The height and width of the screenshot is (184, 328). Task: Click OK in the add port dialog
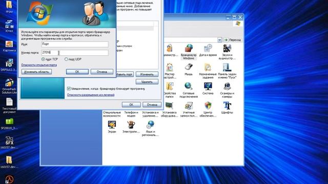tap(77, 72)
